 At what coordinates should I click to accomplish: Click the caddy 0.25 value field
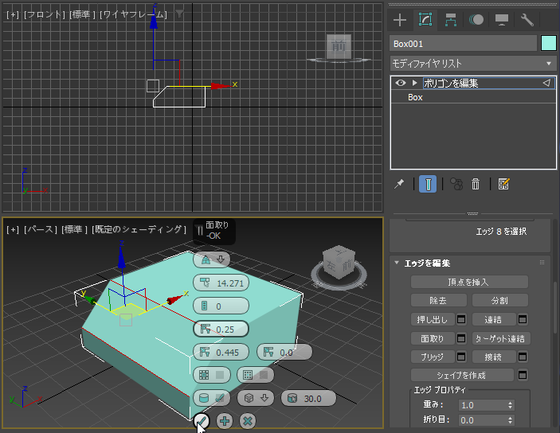tap(221, 329)
